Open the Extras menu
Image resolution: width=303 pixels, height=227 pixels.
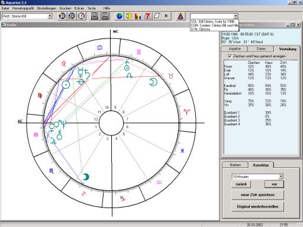tap(79, 8)
